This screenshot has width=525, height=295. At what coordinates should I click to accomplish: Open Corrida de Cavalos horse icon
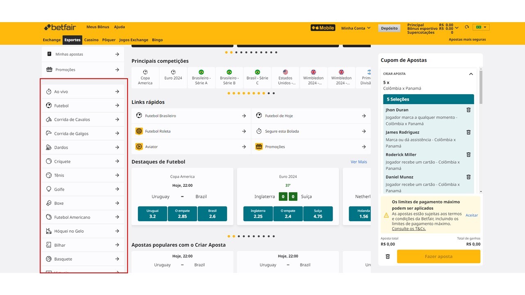click(x=49, y=120)
